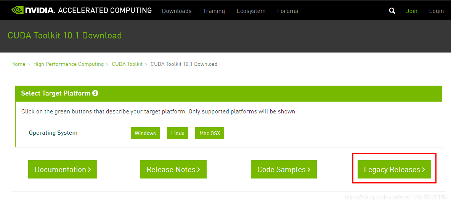Open the Documentation button
This screenshot has width=451, height=204.
[x=63, y=169]
